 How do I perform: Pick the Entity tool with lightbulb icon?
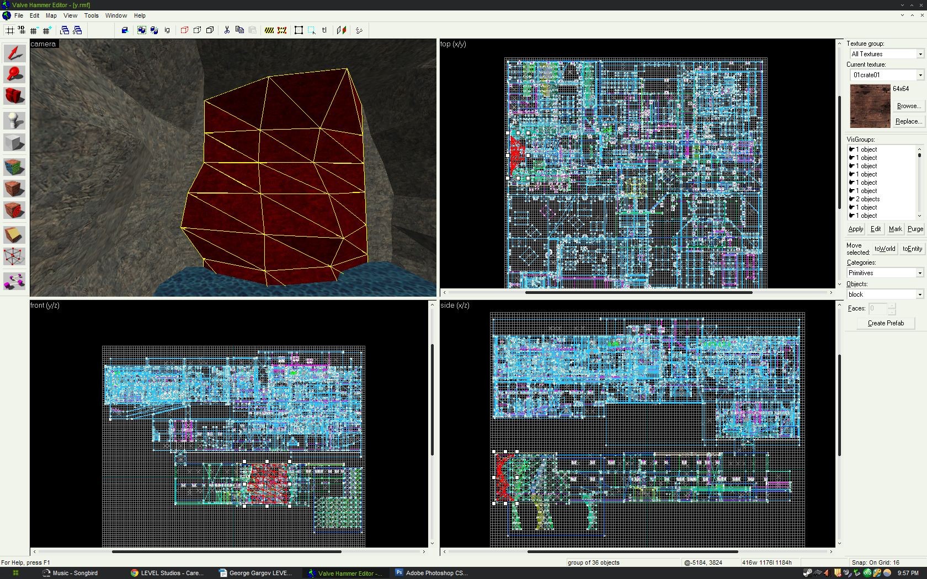(14, 121)
